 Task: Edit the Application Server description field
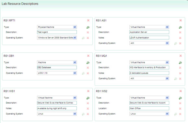[149, 32]
